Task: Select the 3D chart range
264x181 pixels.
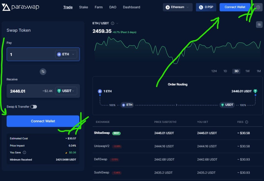Action: click(x=236, y=71)
